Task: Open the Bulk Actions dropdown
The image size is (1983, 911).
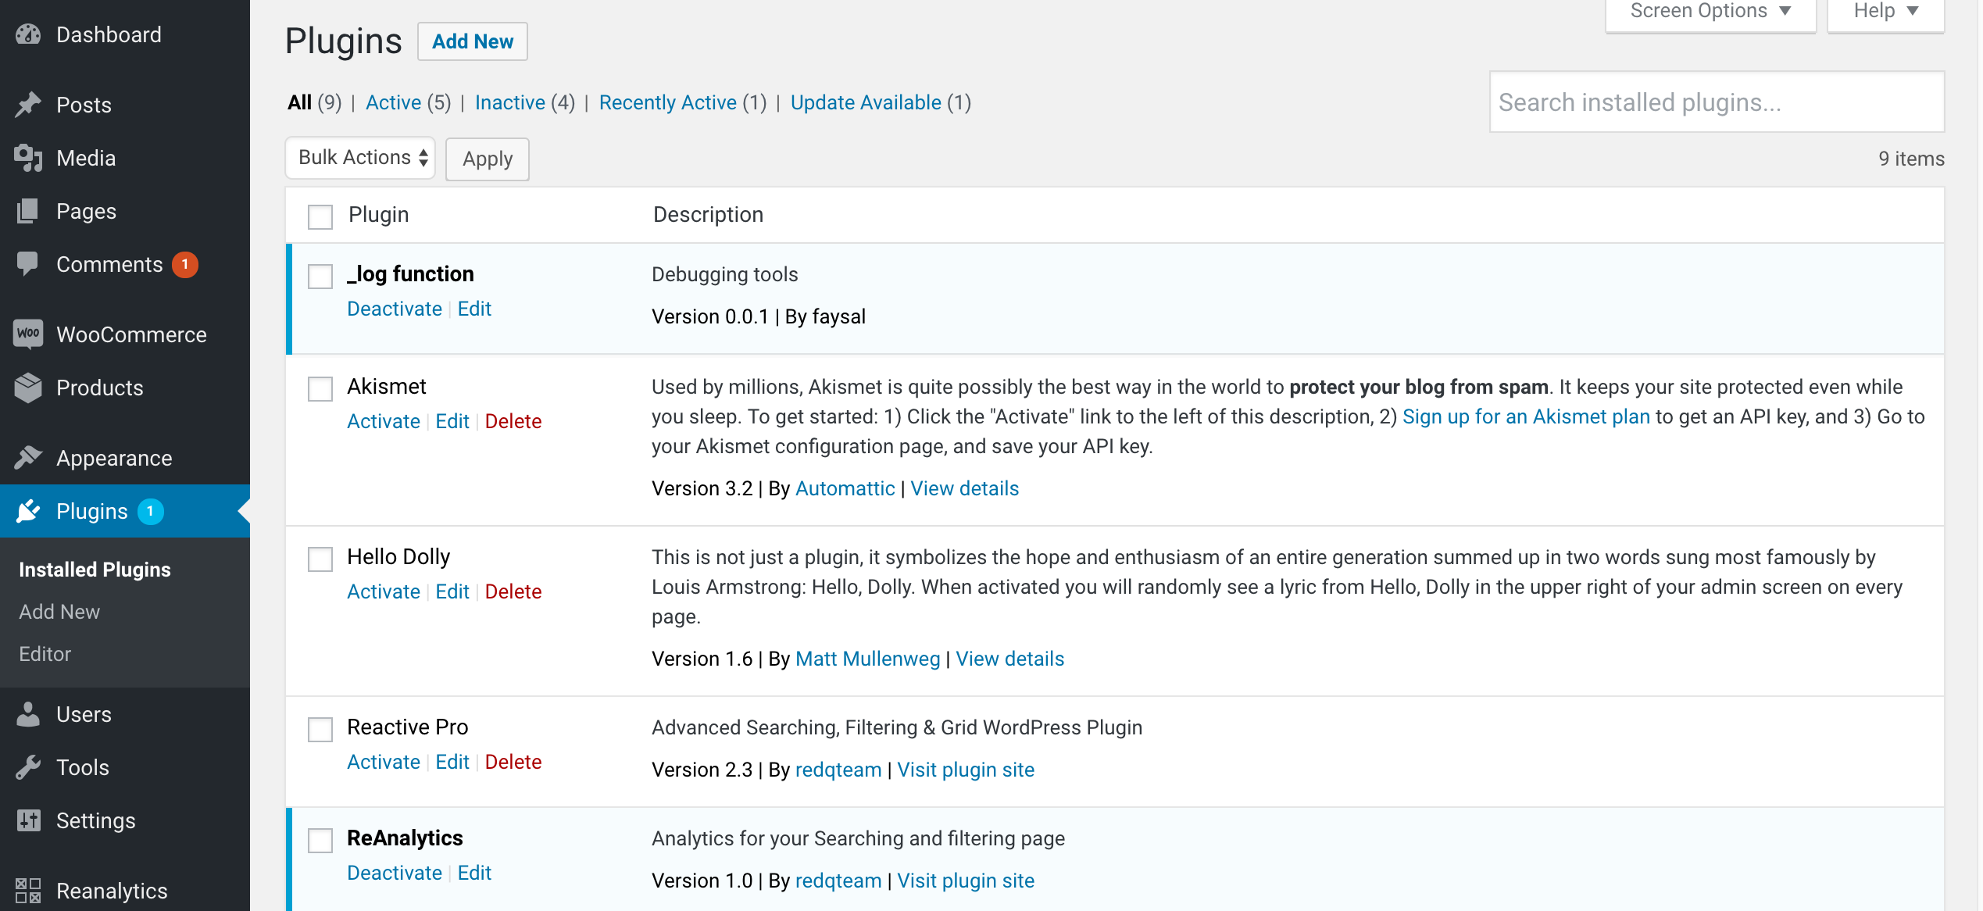Action: [x=360, y=158]
